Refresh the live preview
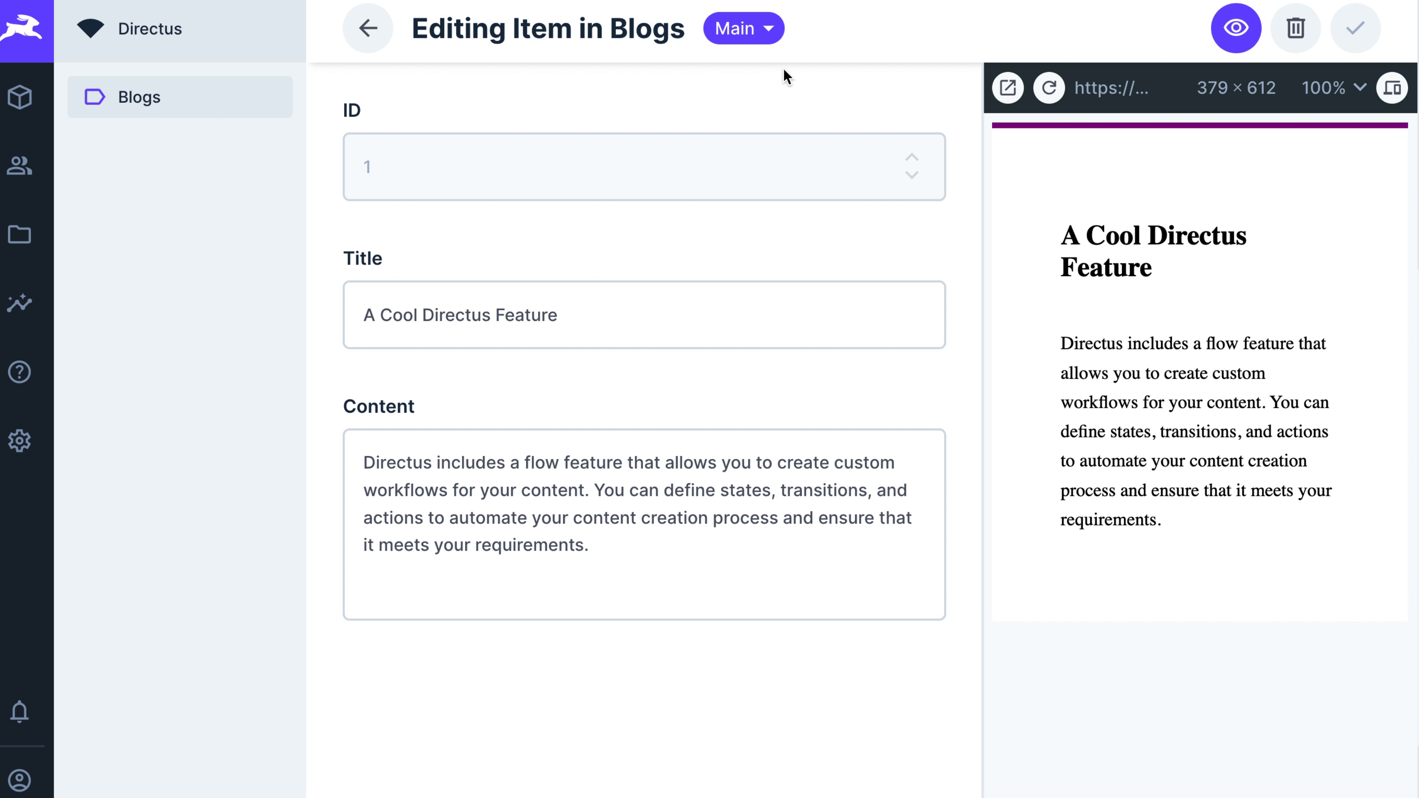This screenshot has height=798, width=1419. [1048, 88]
